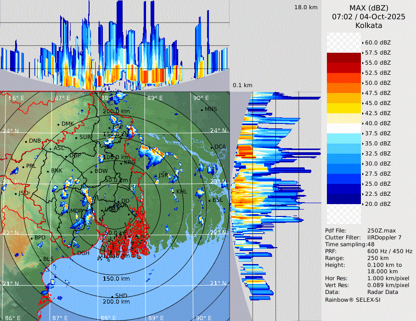Click the 250Z.max Pdf File value
This screenshot has height=321, width=416.
tap(380, 231)
